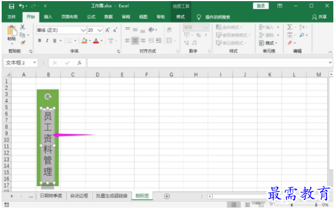This screenshot has width=335, height=211.
Task: Open the number format dropdown
Action: [x=206, y=27]
